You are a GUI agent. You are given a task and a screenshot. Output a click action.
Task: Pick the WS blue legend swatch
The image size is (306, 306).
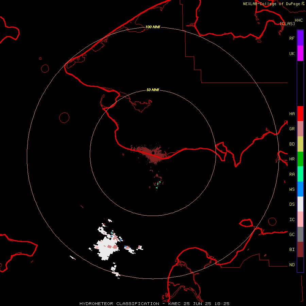pyautogui.click(x=300, y=189)
